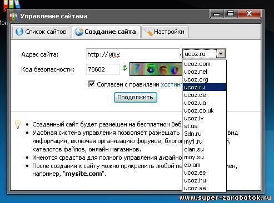Click the site address input field
274x203 pixels.
pos(133,54)
